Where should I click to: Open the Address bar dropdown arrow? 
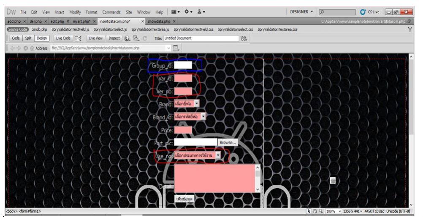[169, 48]
